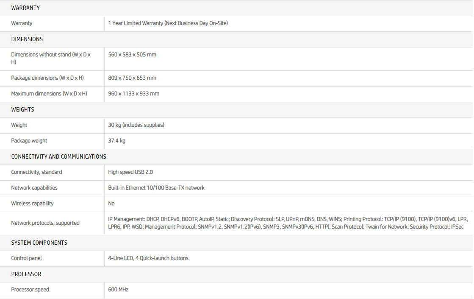Click the Network capabilities label
474x299 pixels.
tap(34, 188)
